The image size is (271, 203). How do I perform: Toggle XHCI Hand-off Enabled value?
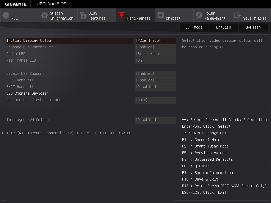point(156,80)
